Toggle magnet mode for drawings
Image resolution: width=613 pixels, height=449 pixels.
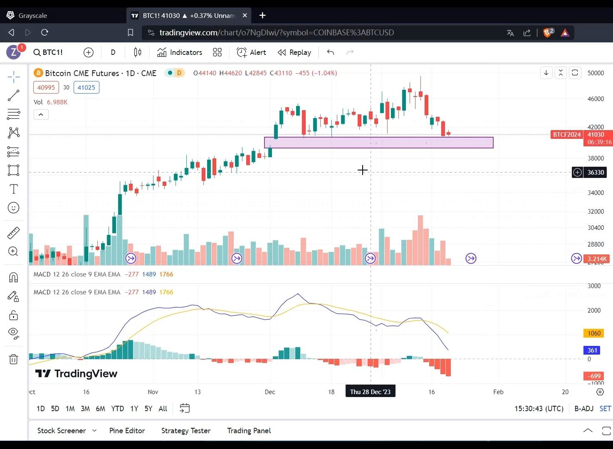click(13, 277)
